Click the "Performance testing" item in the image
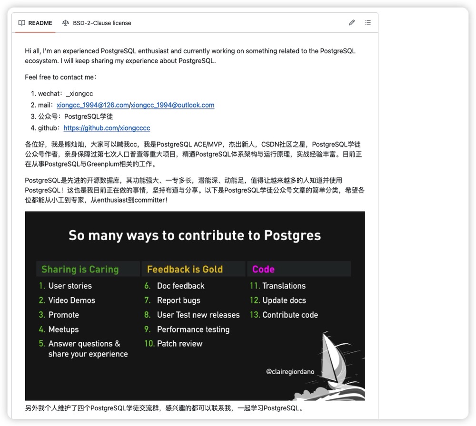This screenshot has height=426, width=476. (193, 329)
